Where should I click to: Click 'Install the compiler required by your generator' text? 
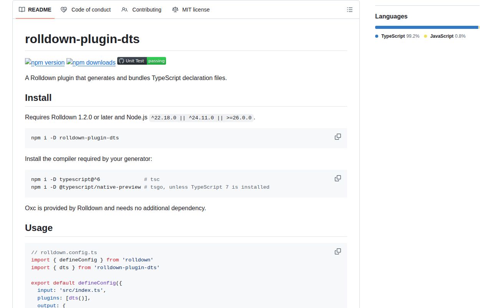click(x=89, y=159)
